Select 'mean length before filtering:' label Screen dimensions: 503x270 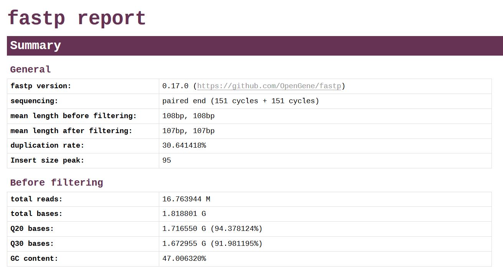coord(73,116)
